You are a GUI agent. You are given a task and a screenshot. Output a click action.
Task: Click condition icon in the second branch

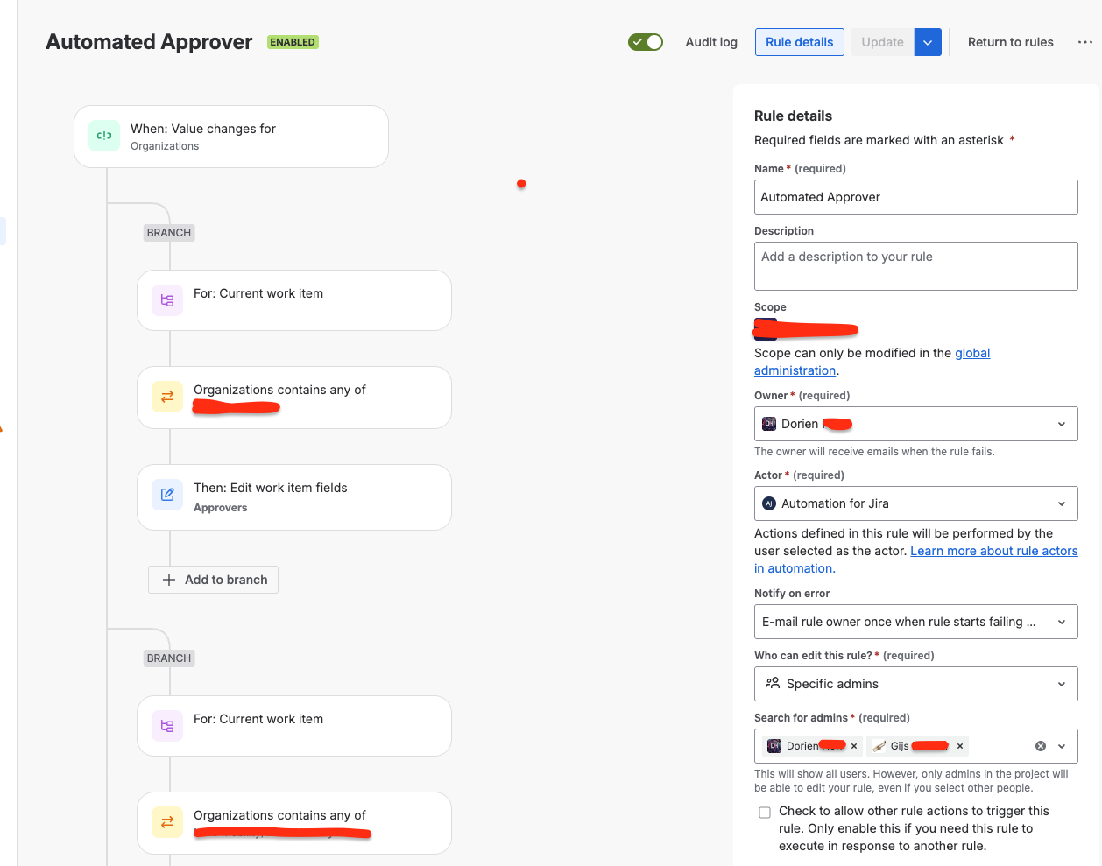[x=167, y=822]
